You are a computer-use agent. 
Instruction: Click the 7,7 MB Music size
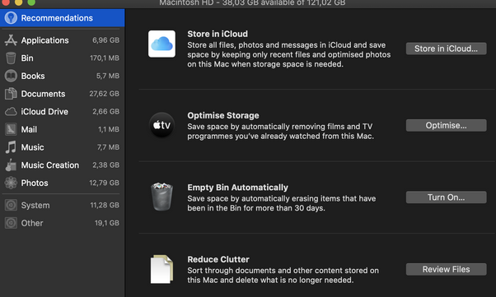108,147
